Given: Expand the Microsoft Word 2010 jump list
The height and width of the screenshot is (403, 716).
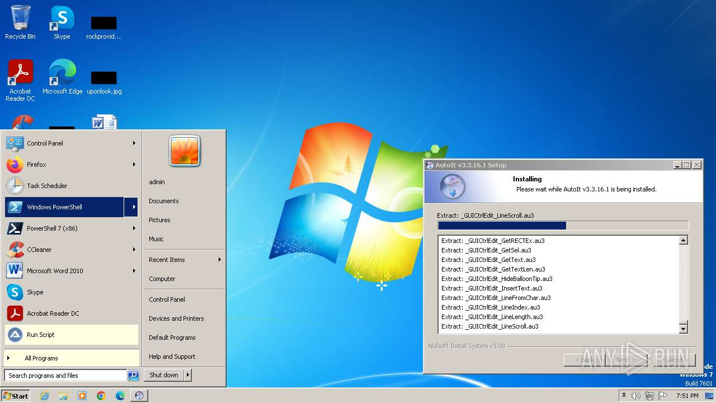Looking at the screenshot, I should tap(134, 271).
